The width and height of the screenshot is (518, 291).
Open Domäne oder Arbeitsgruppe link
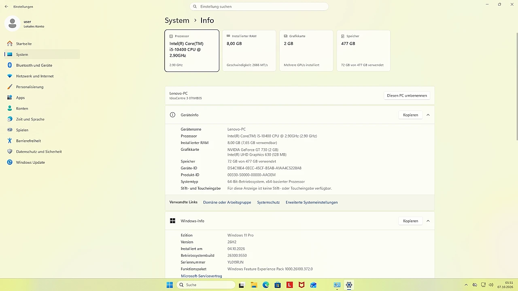click(227, 202)
